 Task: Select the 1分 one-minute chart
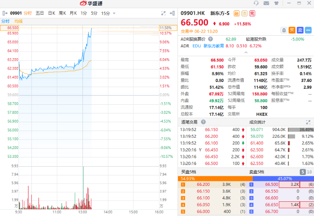coord(84,13)
